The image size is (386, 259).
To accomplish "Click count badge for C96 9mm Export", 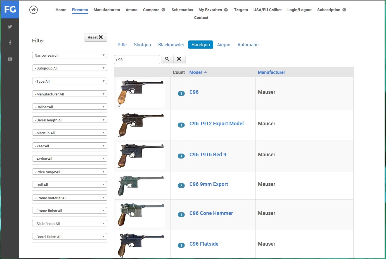I will [181, 186].
